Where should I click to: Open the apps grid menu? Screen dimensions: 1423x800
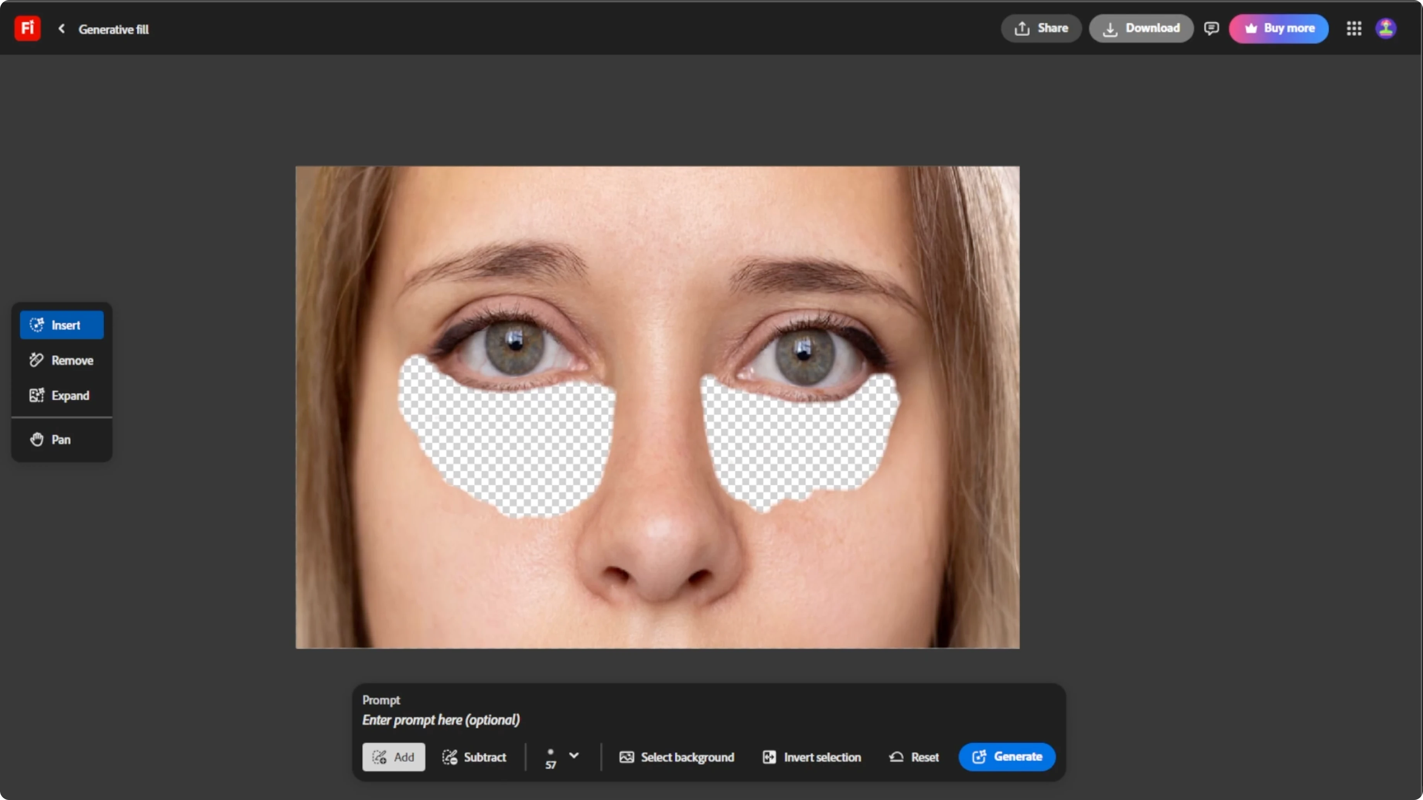pyautogui.click(x=1353, y=28)
